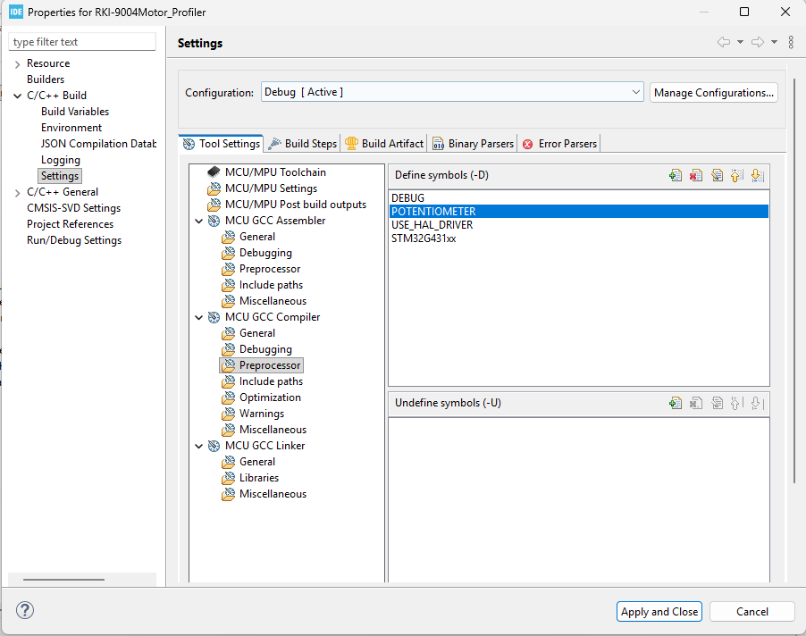806x636 pixels.
Task: Select Debugging under MCU GCC Compiler
Action: tap(265, 349)
